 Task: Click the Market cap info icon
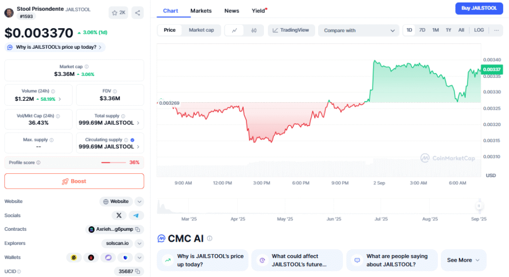86,67
